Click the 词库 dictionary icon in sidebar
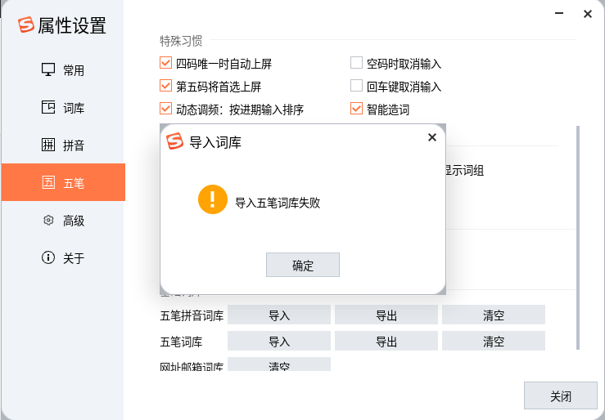The width and height of the screenshot is (605, 420). (48, 107)
